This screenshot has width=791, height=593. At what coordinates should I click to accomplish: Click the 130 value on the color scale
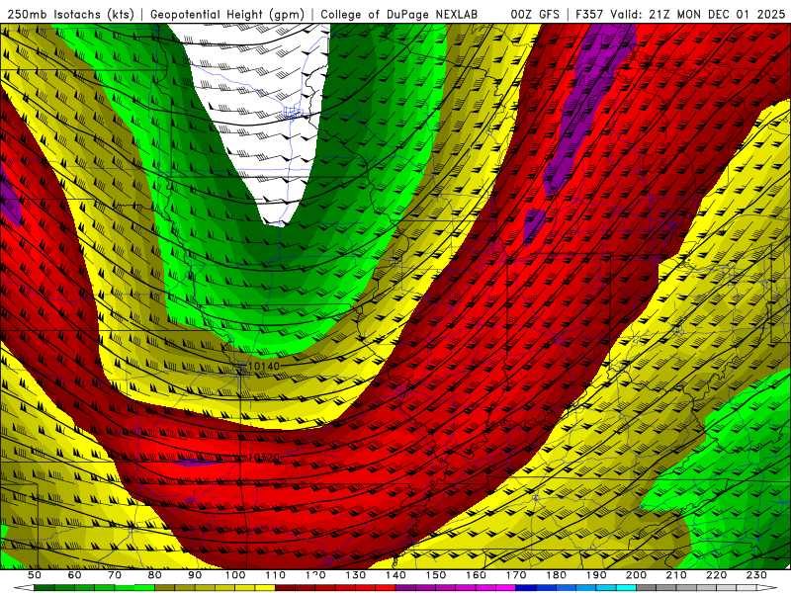(x=355, y=575)
